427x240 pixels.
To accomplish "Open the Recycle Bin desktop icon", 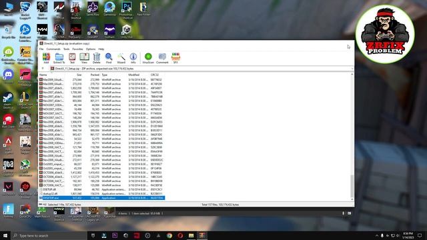I will [x=9, y=31].
